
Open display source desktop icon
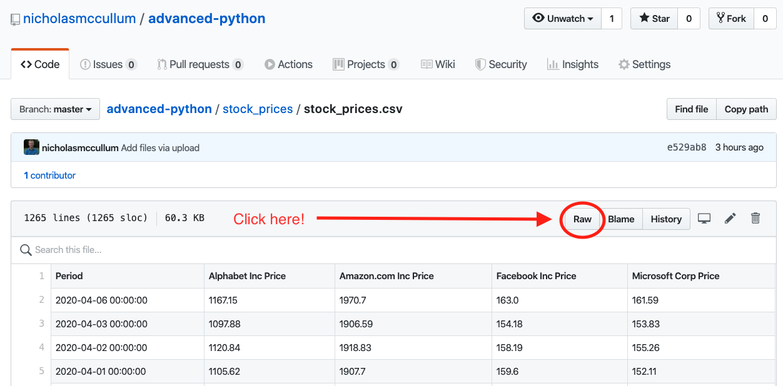coord(704,219)
